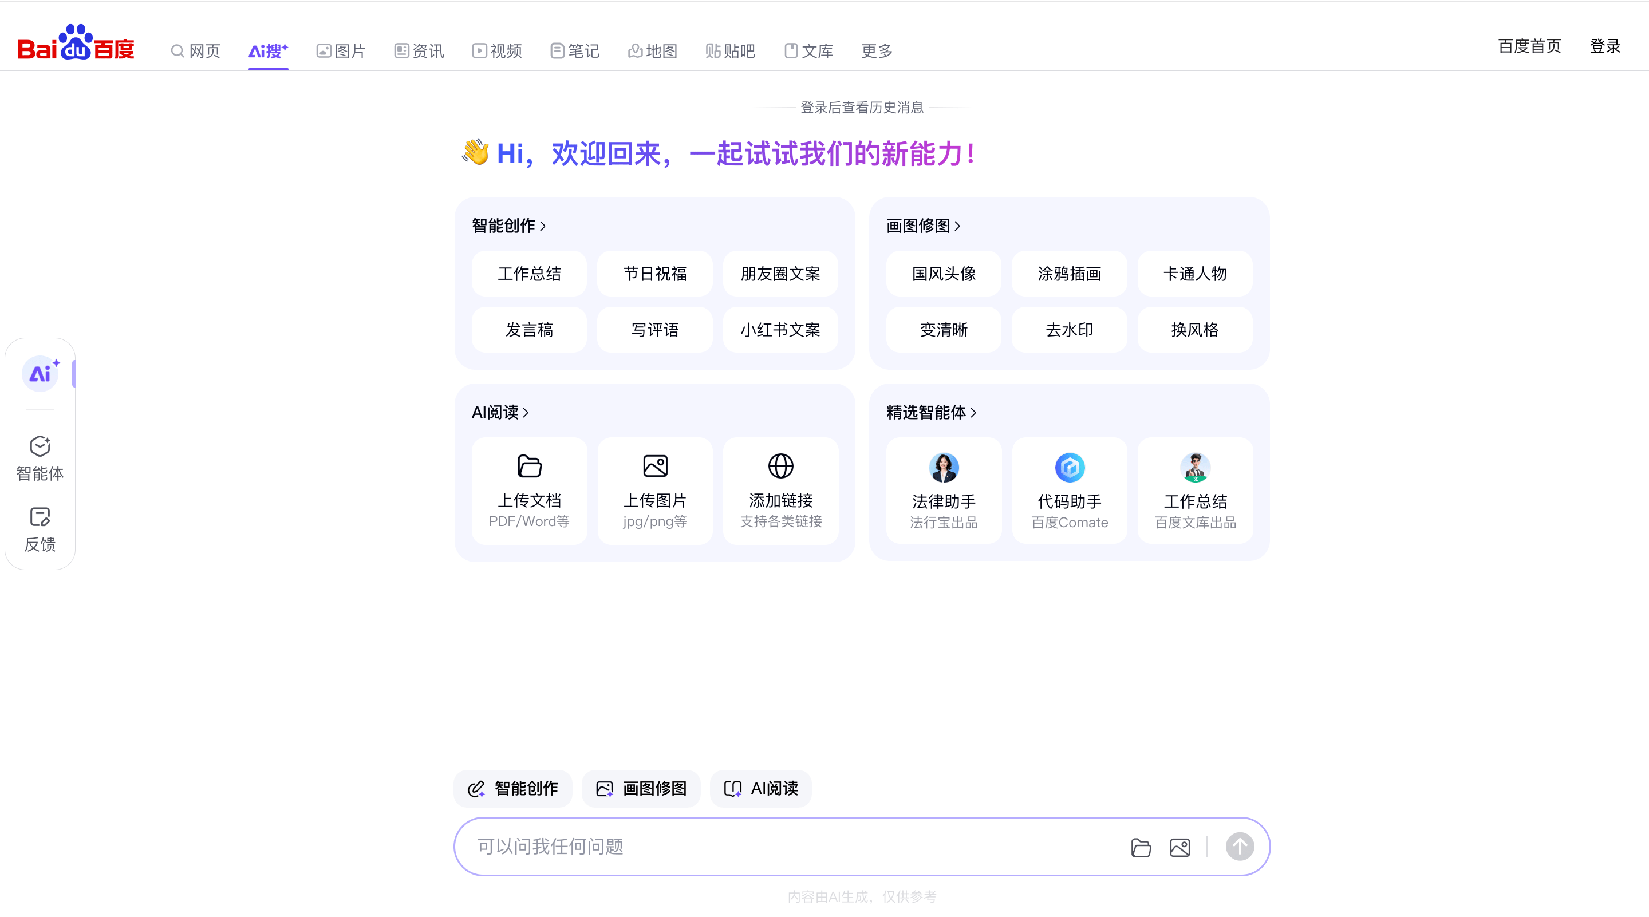
Task: Expand the 精选智能体 section
Action: point(931,413)
